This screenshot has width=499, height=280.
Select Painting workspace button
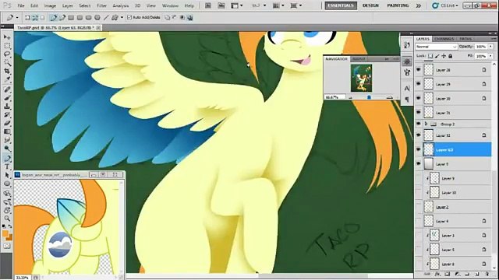point(398,5)
